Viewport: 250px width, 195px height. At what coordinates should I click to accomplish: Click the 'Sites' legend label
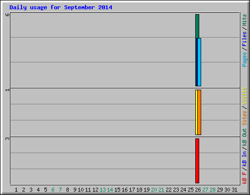[245, 118]
